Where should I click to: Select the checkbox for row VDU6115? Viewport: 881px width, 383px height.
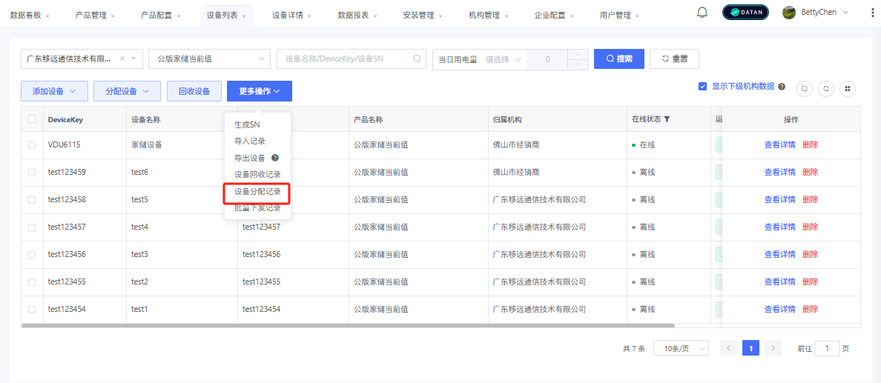click(32, 145)
